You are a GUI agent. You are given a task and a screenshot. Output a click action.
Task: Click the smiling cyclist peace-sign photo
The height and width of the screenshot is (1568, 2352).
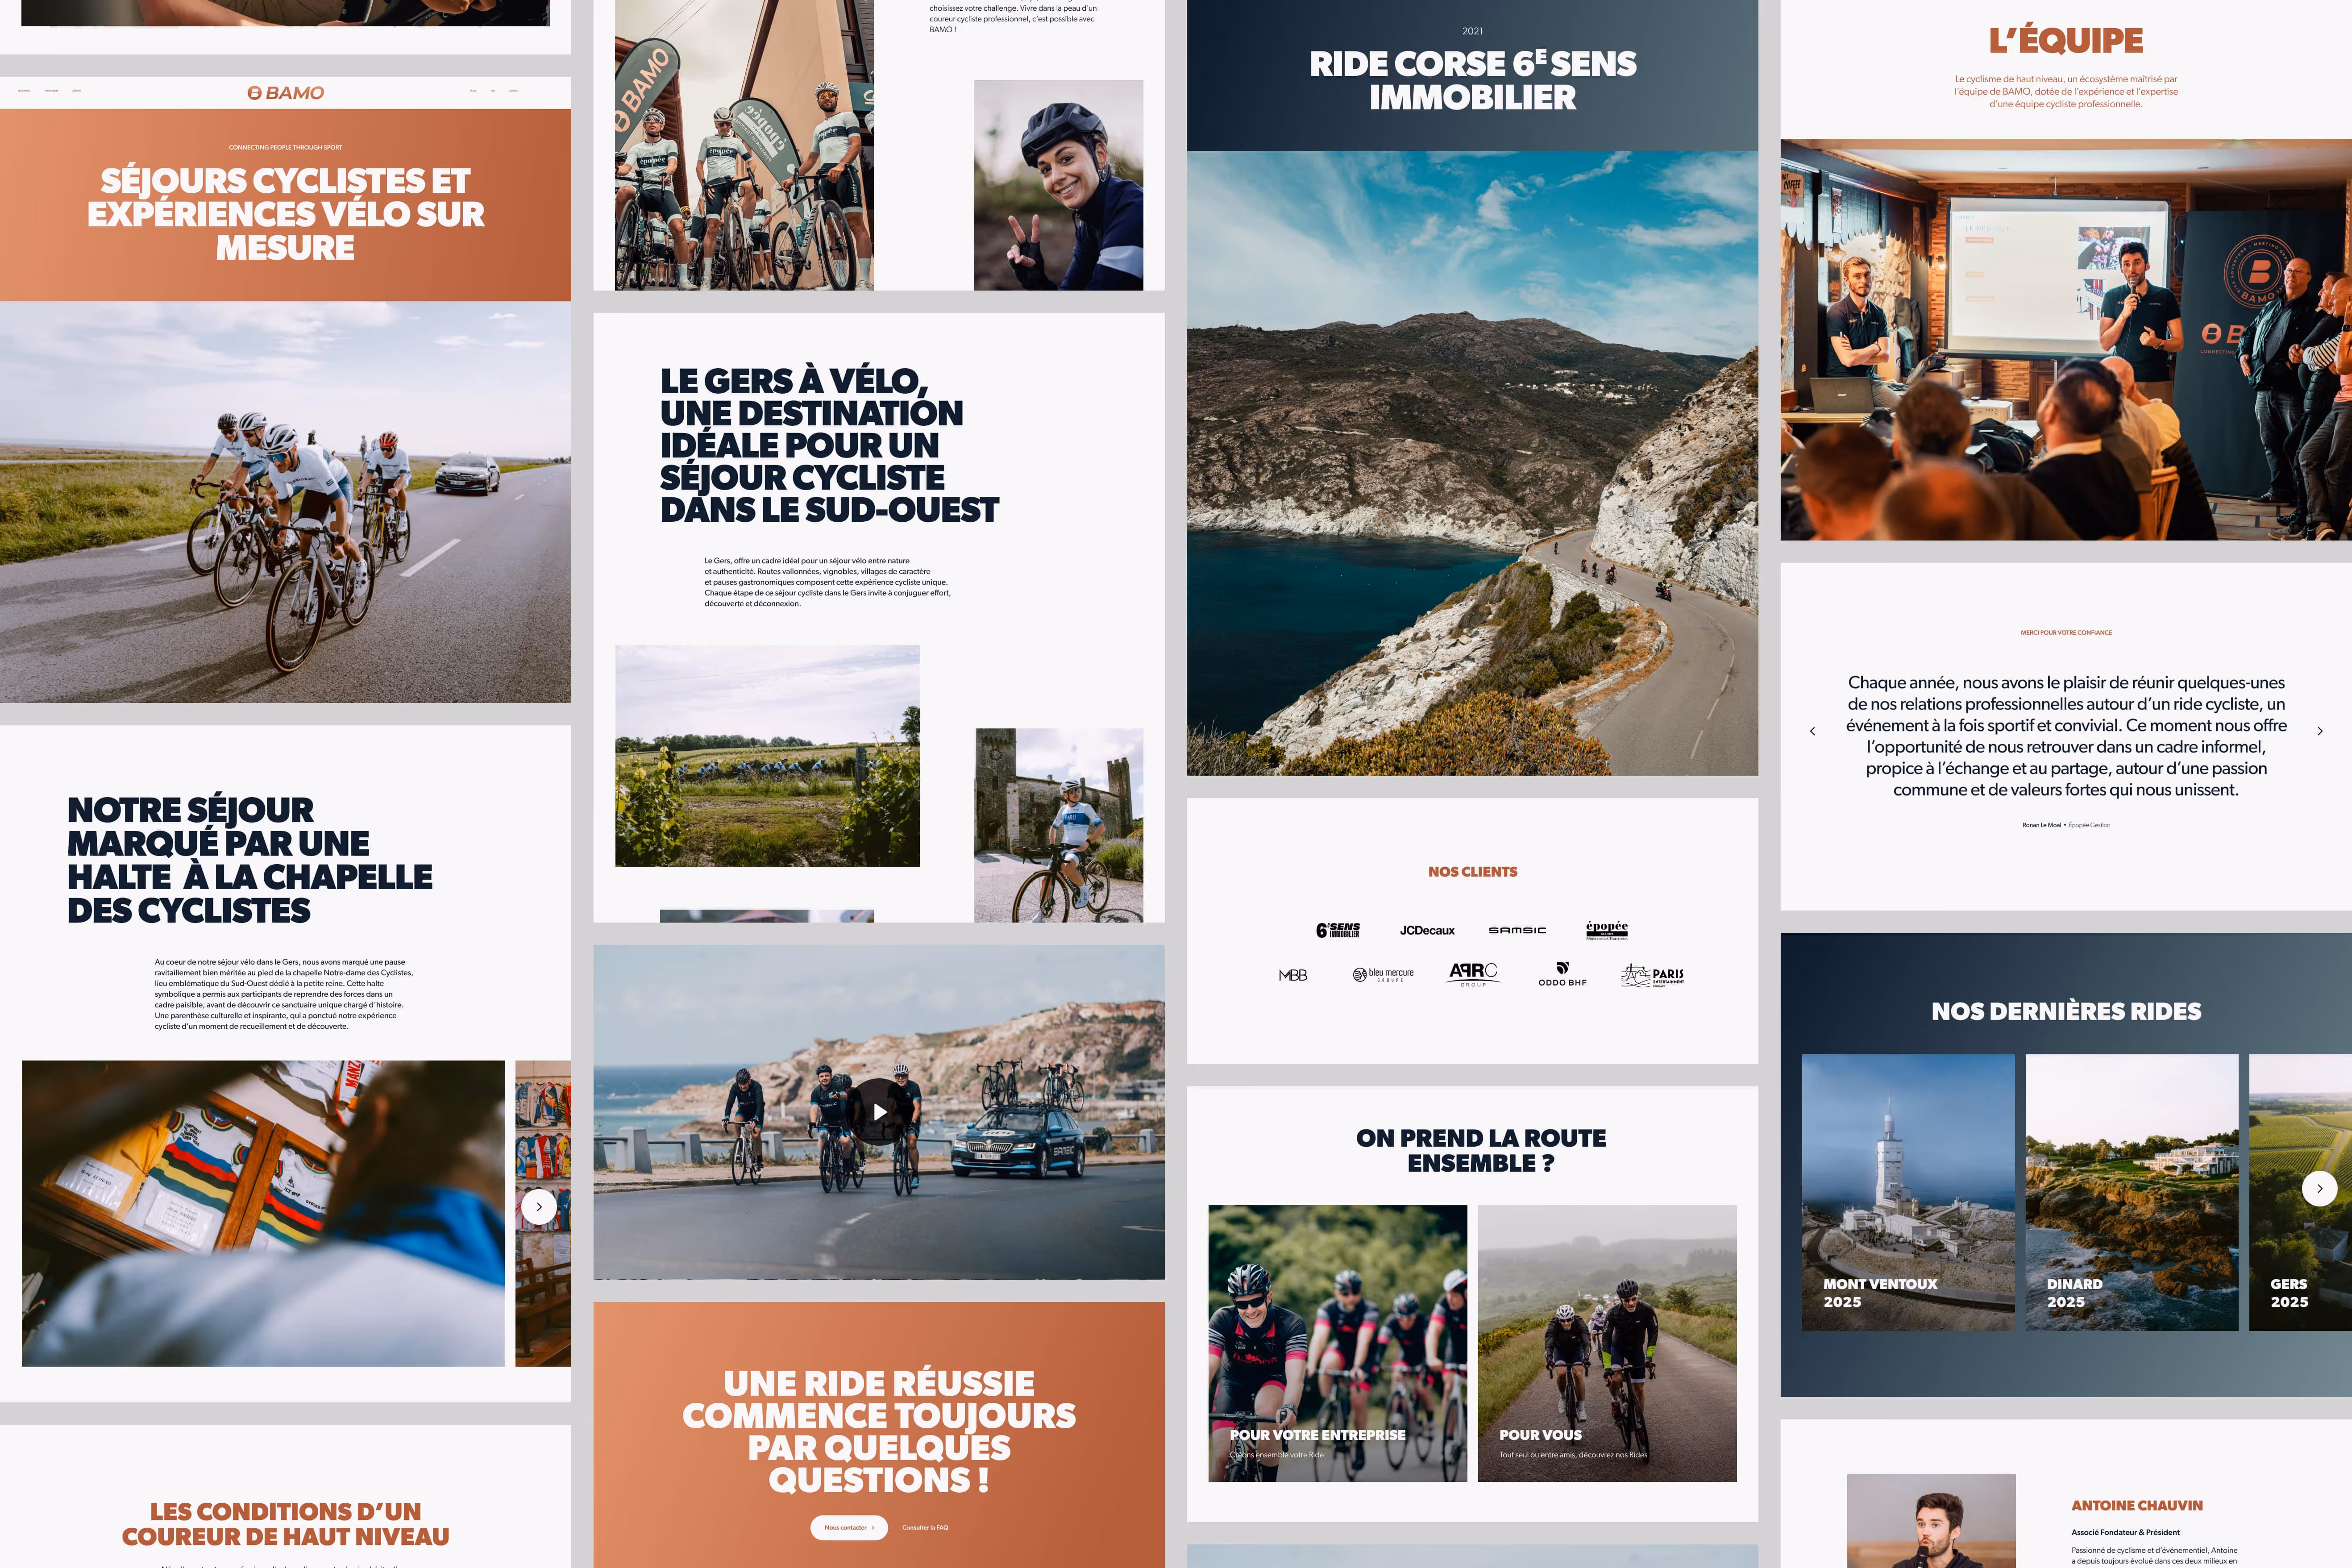pyautogui.click(x=1058, y=185)
